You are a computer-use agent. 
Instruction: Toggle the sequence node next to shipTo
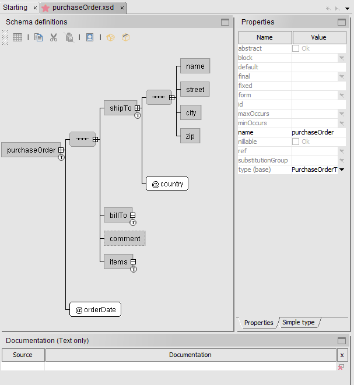point(172,97)
